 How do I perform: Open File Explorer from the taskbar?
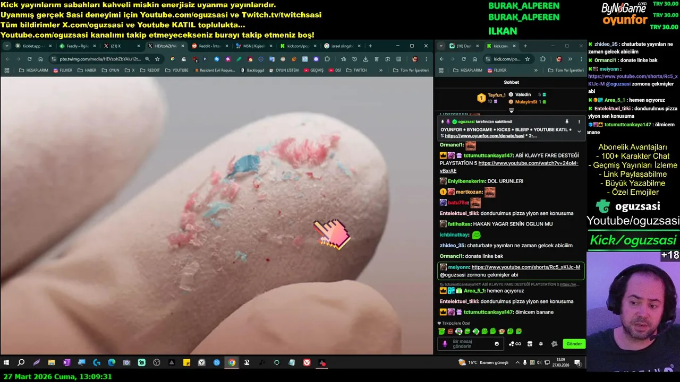52,362
